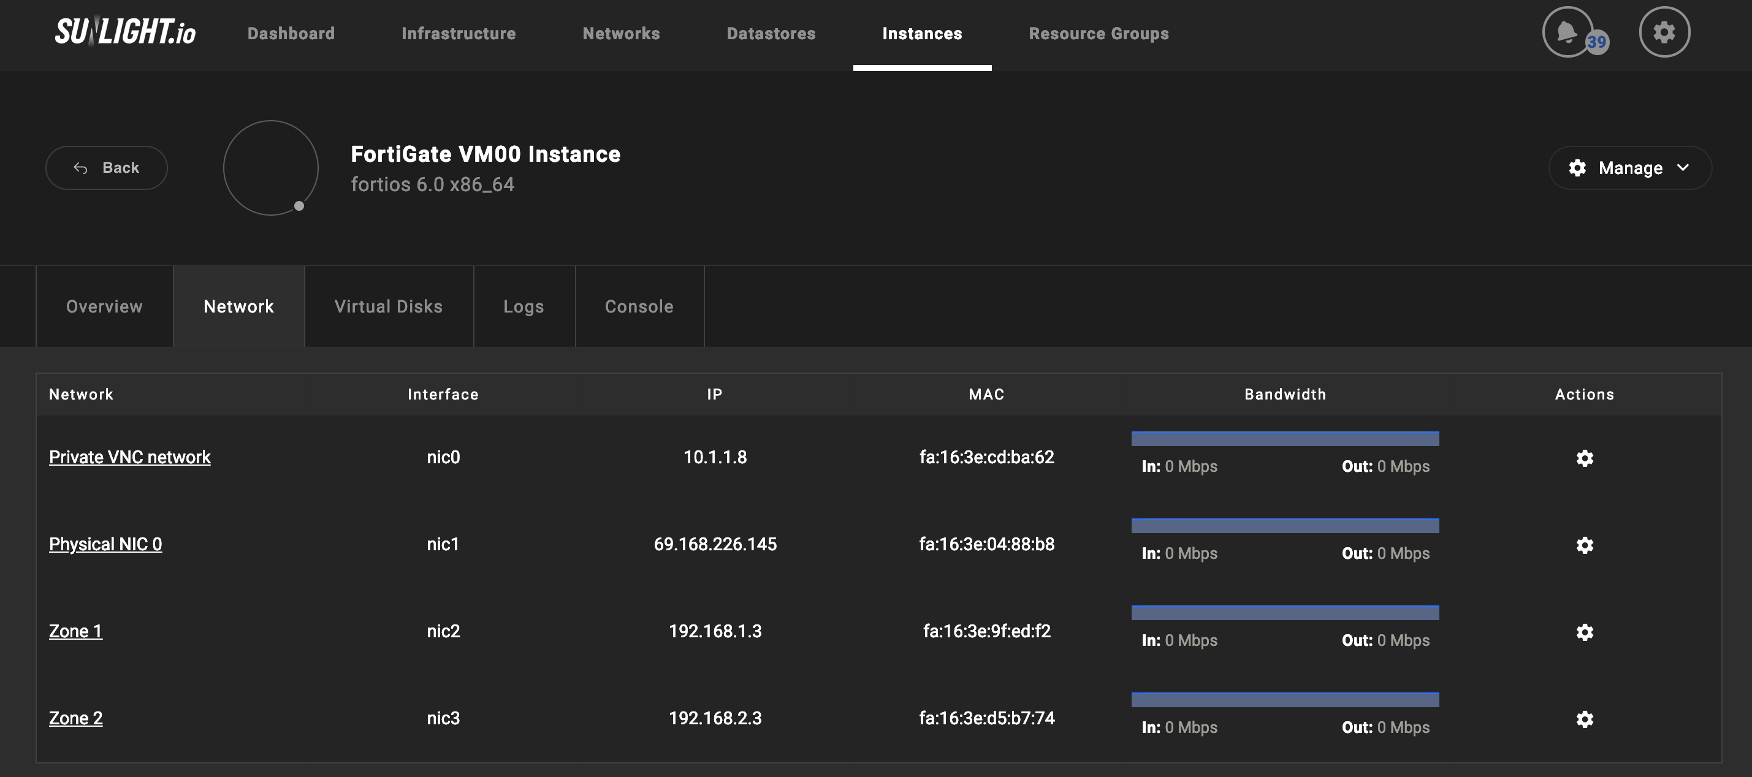Click MAC address fa:16:3e:04:88:b8
This screenshot has height=777, width=1752.
click(986, 544)
